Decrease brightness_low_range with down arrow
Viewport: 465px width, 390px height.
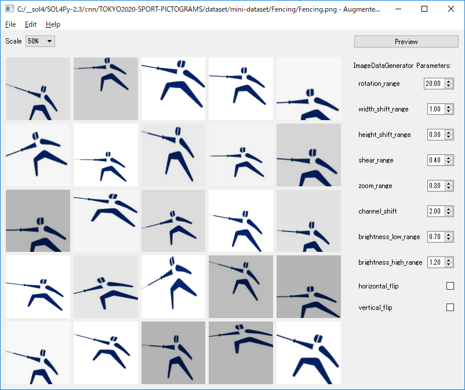pos(449,239)
